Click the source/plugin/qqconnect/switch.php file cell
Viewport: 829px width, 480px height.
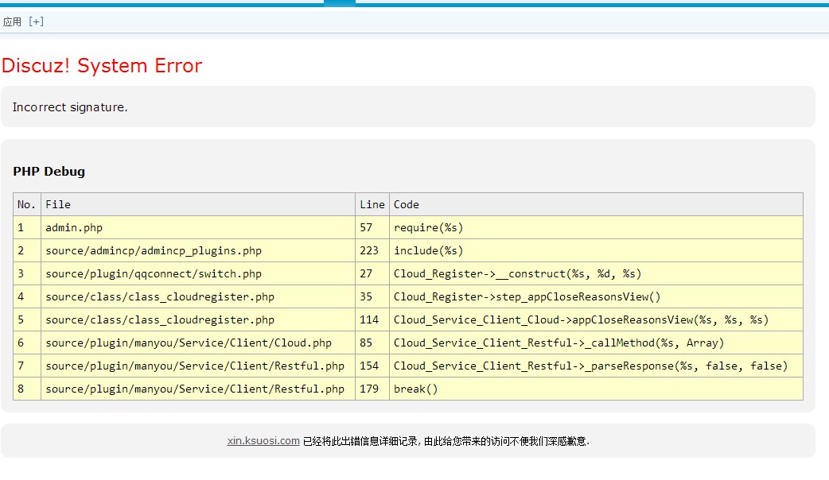pyautogui.click(x=154, y=273)
